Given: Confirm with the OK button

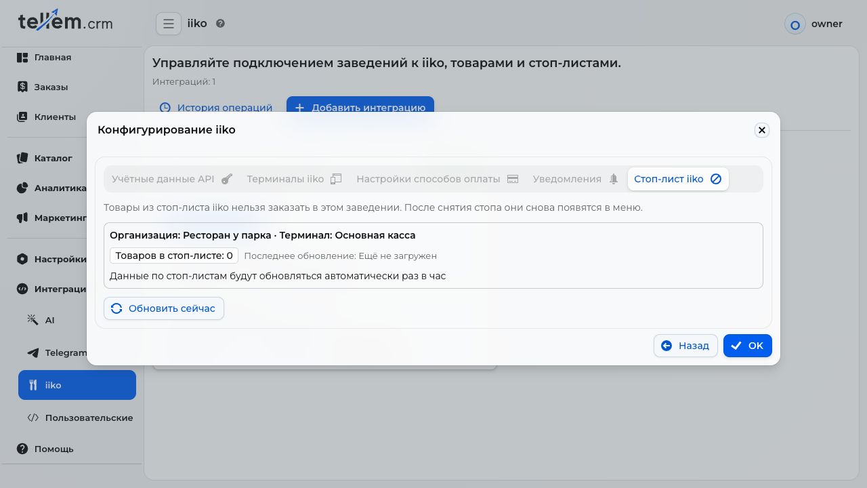Looking at the screenshot, I should (748, 346).
